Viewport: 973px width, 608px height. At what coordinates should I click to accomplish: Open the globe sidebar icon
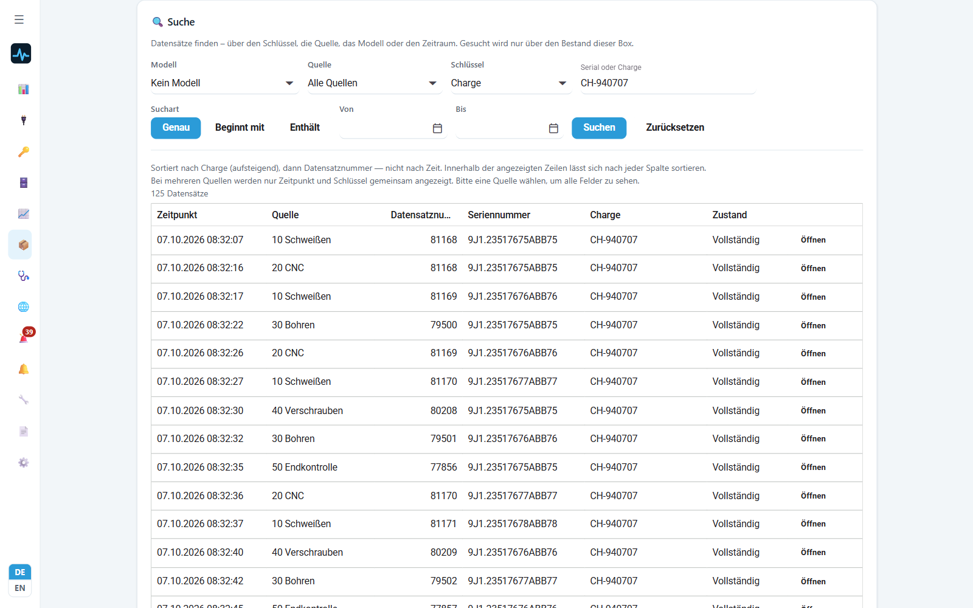24,307
